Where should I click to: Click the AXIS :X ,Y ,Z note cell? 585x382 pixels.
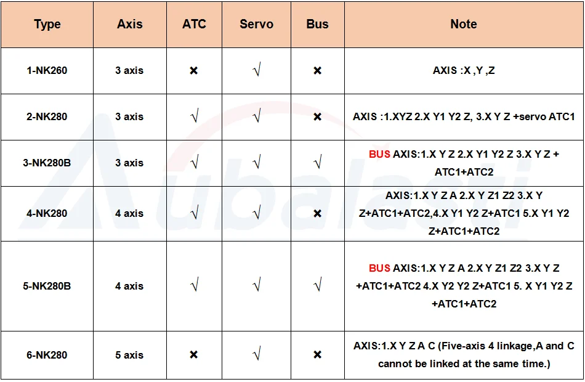point(464,71)
